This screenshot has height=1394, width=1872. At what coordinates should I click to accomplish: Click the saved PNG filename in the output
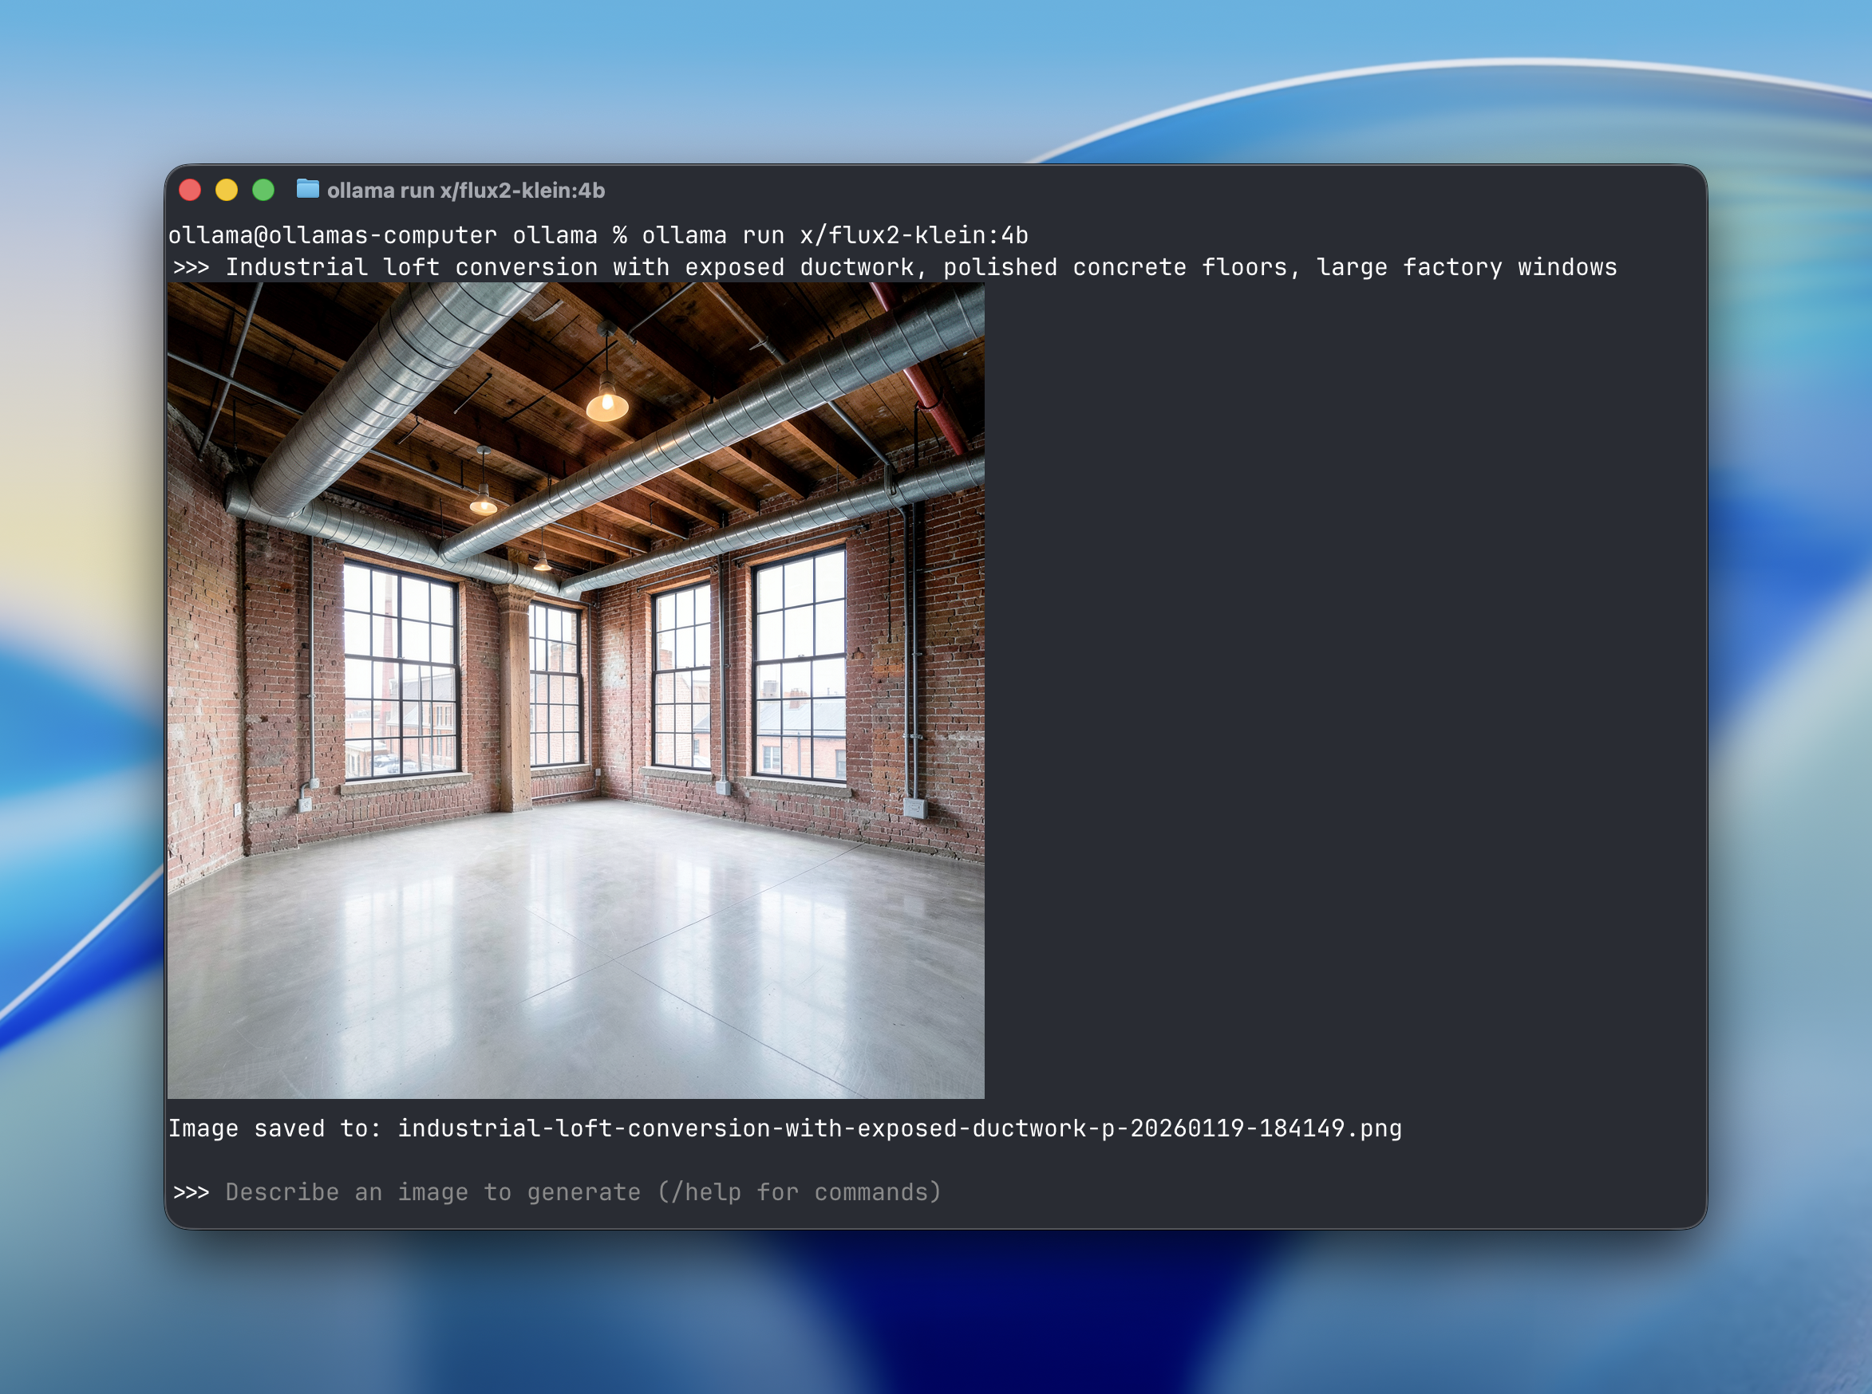(899, 1128)
